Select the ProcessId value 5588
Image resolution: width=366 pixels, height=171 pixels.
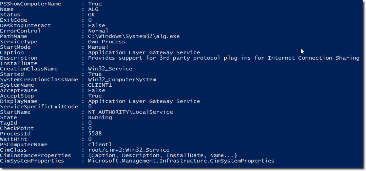(95, 134)
